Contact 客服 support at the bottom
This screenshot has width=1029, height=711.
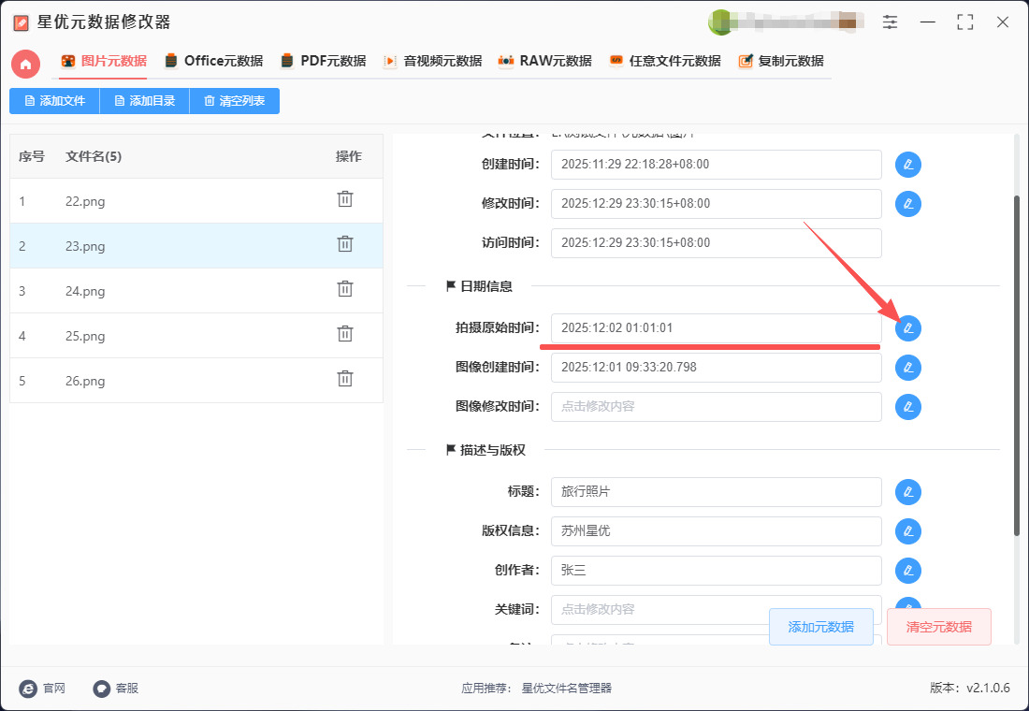coord(115,688)
